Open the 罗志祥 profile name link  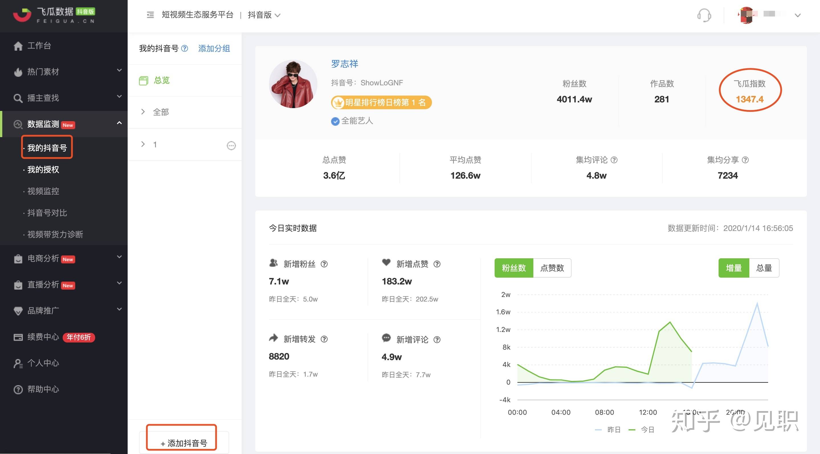(344, 64)
